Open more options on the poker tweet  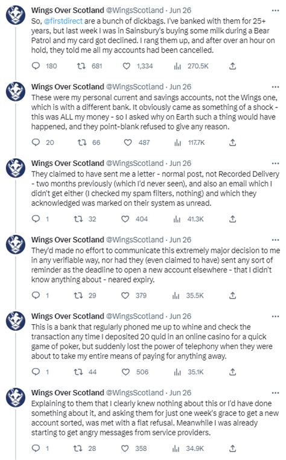point(275,316)
